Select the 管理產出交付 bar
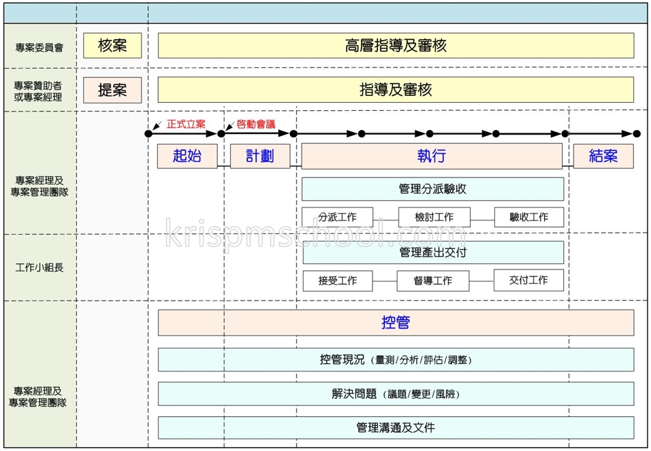Viewport: 651px width, 451px height. point(432,252)
